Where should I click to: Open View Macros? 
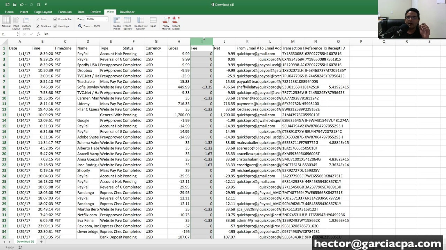[x=166, y=23]
